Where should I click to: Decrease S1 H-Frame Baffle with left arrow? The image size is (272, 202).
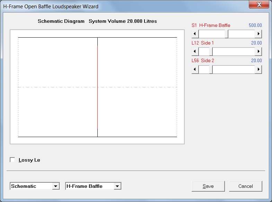195,34
